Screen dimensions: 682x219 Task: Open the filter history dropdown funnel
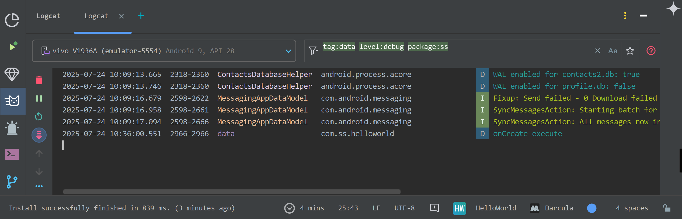[x=313, y=51]
